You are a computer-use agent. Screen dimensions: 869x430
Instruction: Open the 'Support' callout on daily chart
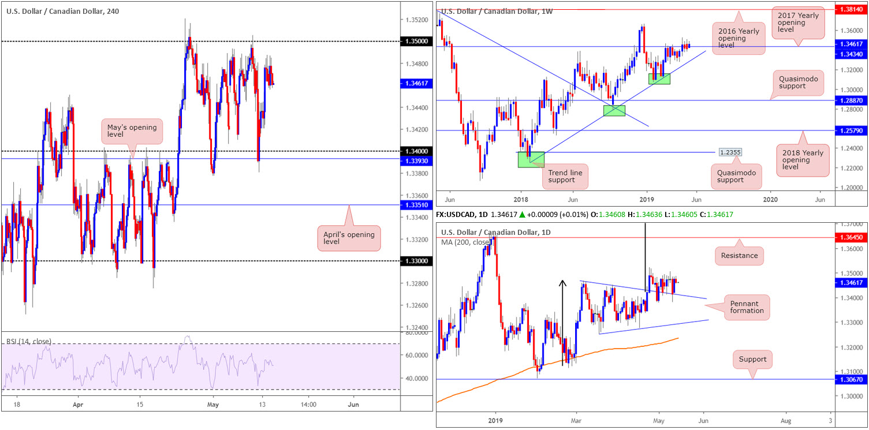click(x=752, y=359)
